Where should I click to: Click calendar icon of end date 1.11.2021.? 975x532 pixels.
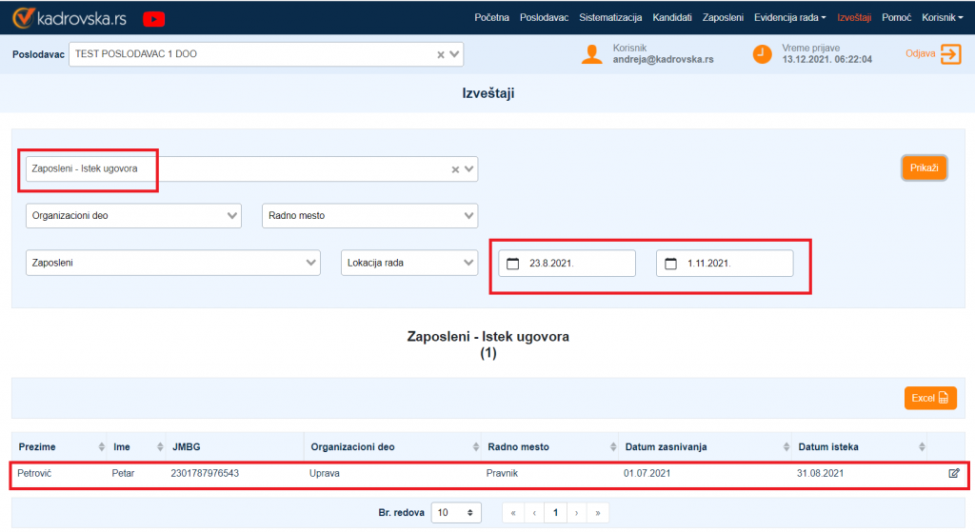click(670, 264)
